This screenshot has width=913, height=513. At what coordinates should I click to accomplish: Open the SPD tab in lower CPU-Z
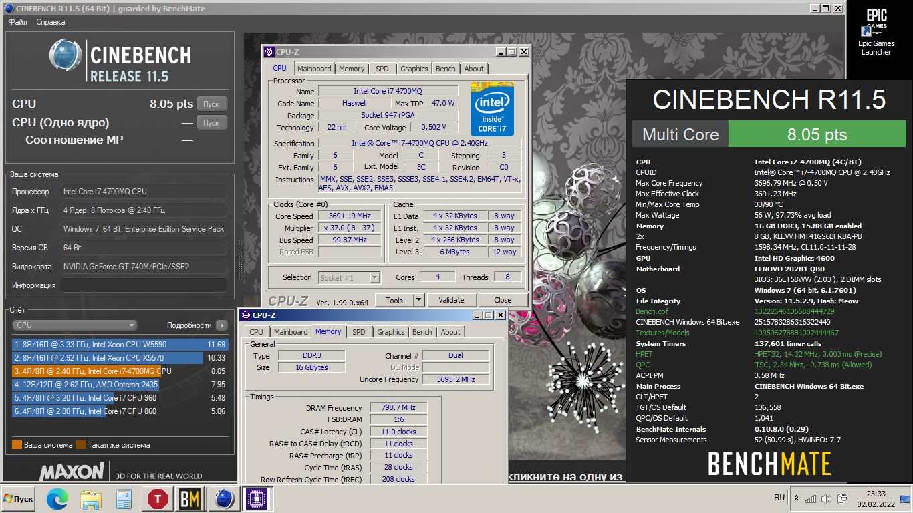[x=358, y=332]
